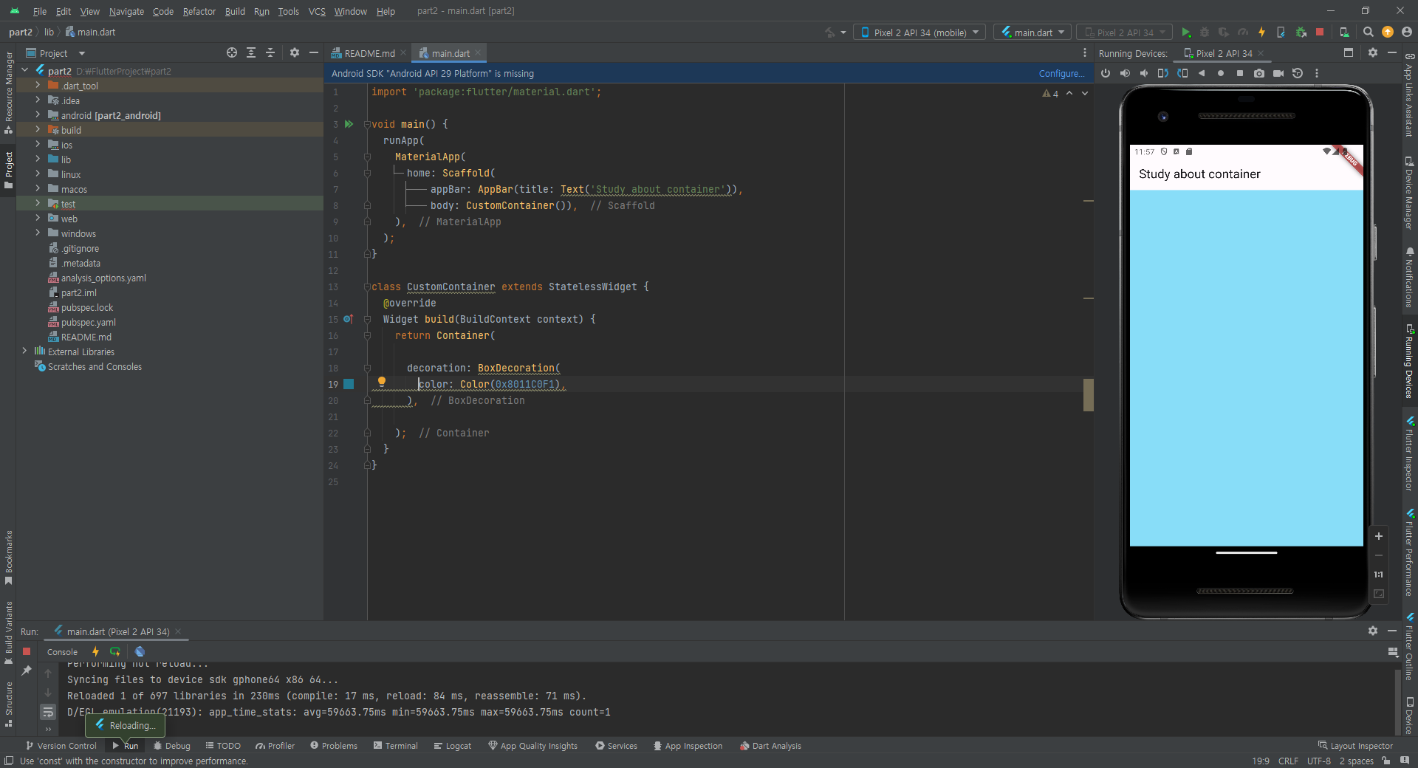Open Flutter Inspector side panel
This screenshot has width=1418, height=768.
click(x=1410, y=453)
